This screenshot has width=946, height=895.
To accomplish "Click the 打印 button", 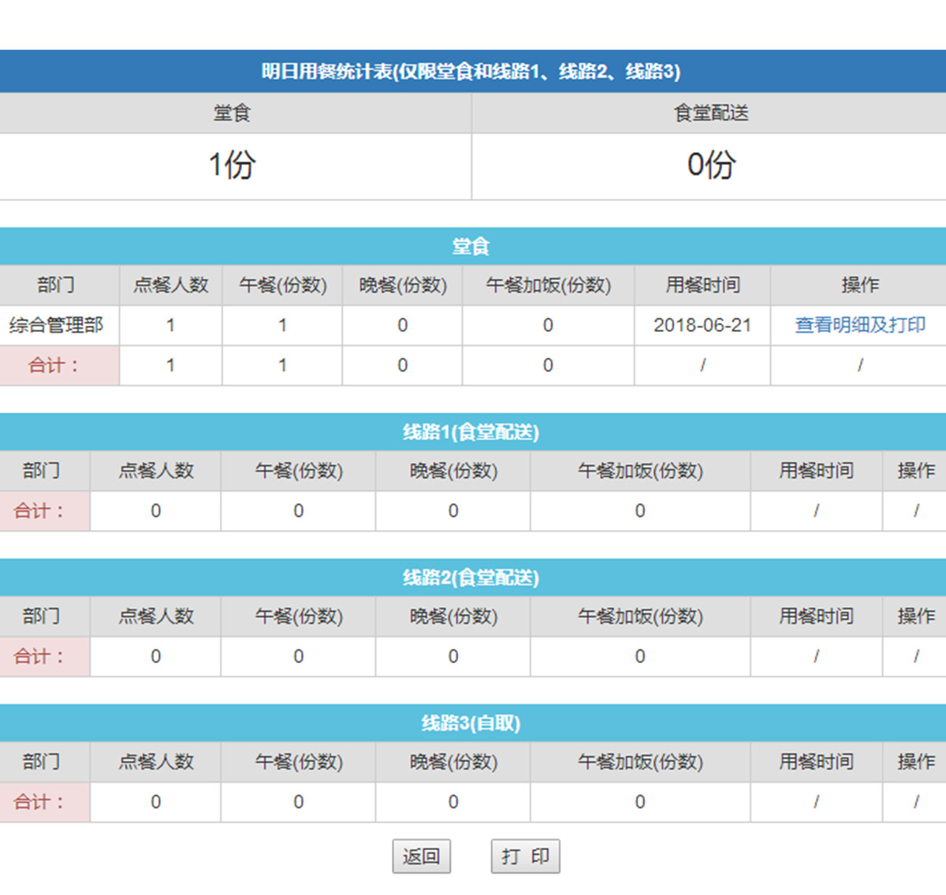I will (525, 856).
